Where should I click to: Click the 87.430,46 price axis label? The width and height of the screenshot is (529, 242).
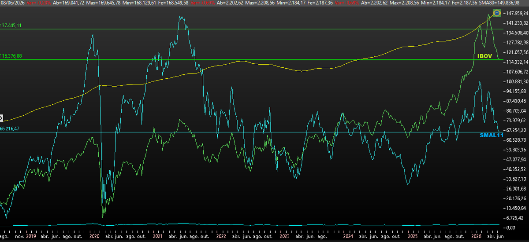[516, 101]
